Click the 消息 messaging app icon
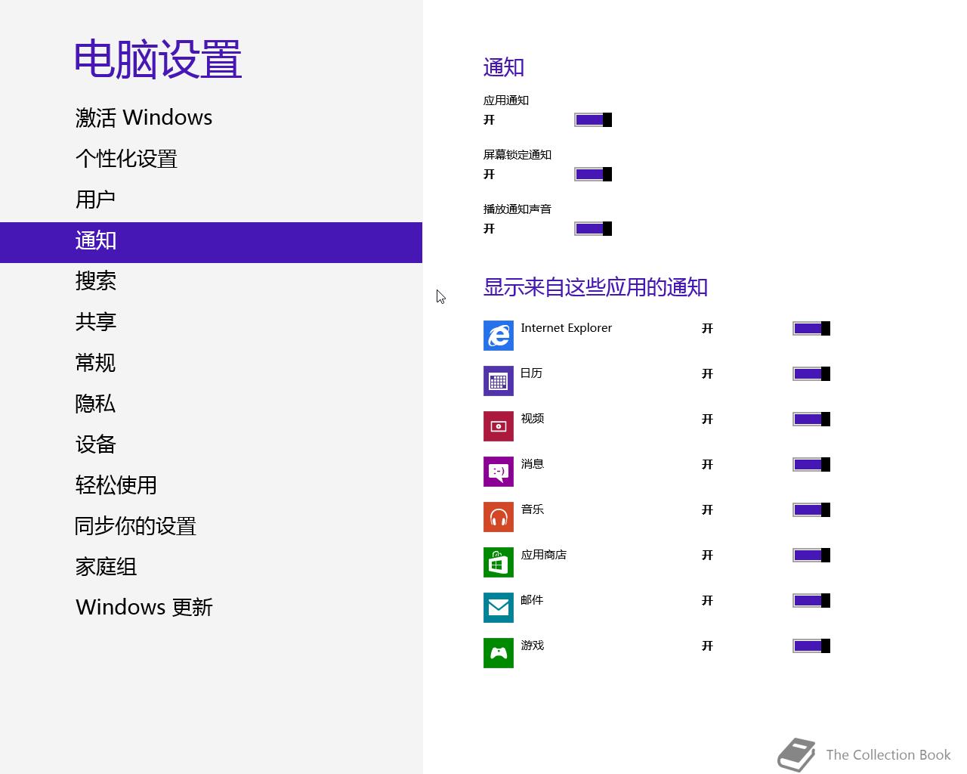The height and width of the screenshot is (774, 967). coord(499,472)
